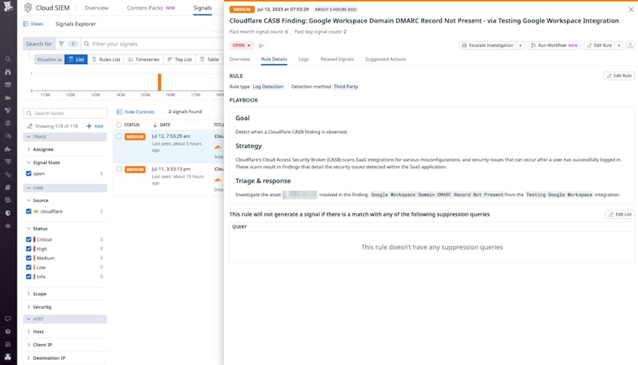This screenshot has height=365, width=638.
Task: Open the team members icon in sidebar
Action: click(8, 344)
